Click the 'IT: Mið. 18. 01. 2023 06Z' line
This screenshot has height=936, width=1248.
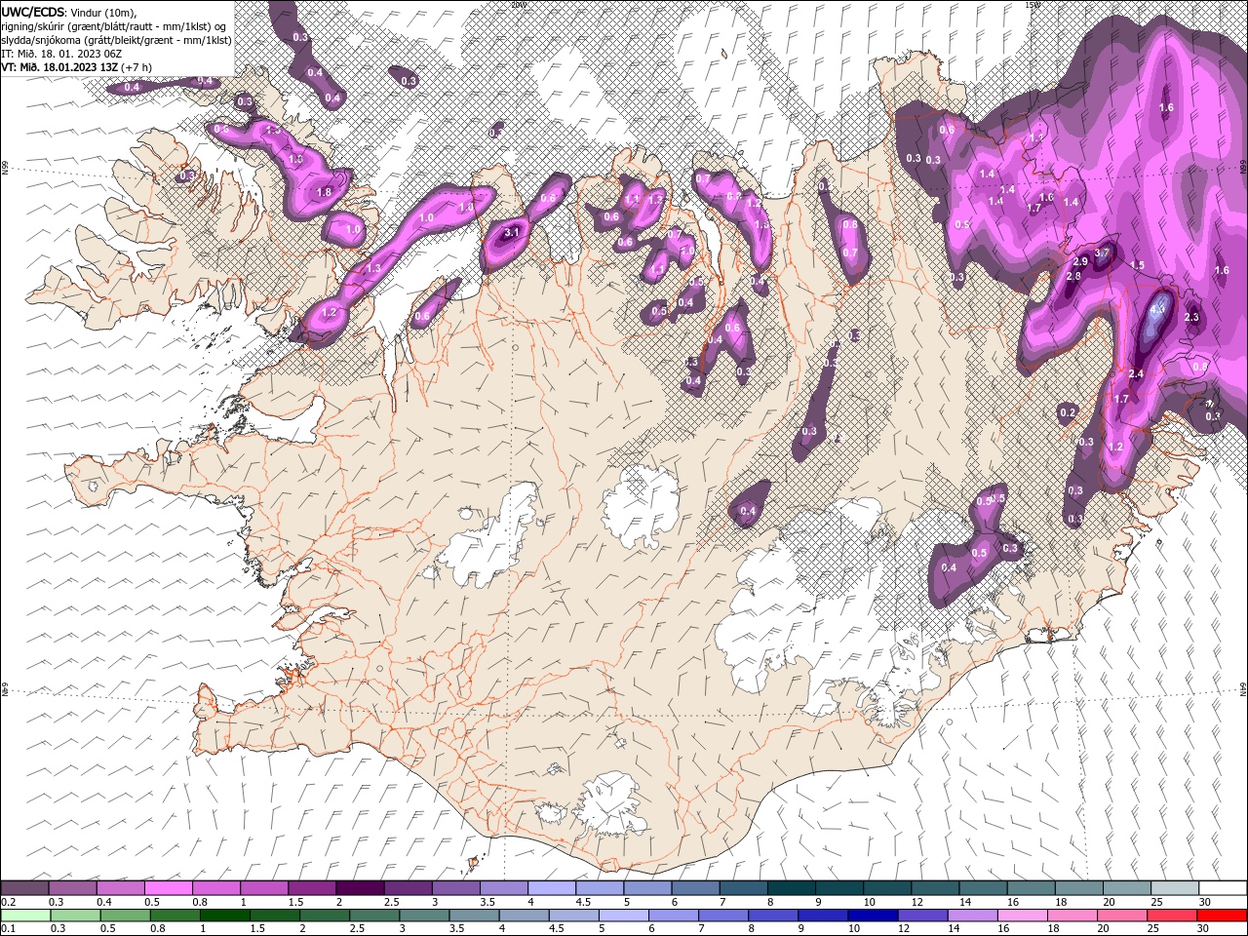click(x=62, y=53)
